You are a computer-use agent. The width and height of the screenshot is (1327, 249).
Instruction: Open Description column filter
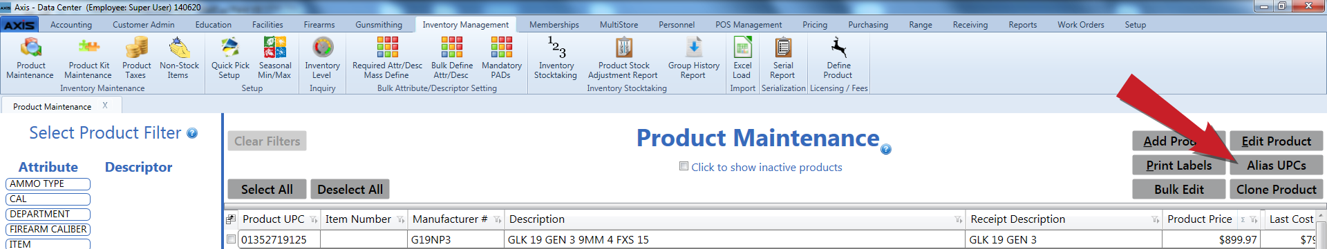click(958, 220)
